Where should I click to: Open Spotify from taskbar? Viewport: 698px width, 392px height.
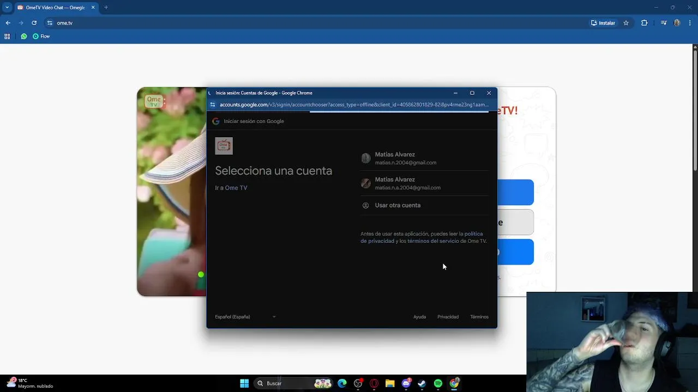pyautogui.click(x=438, y=383)
